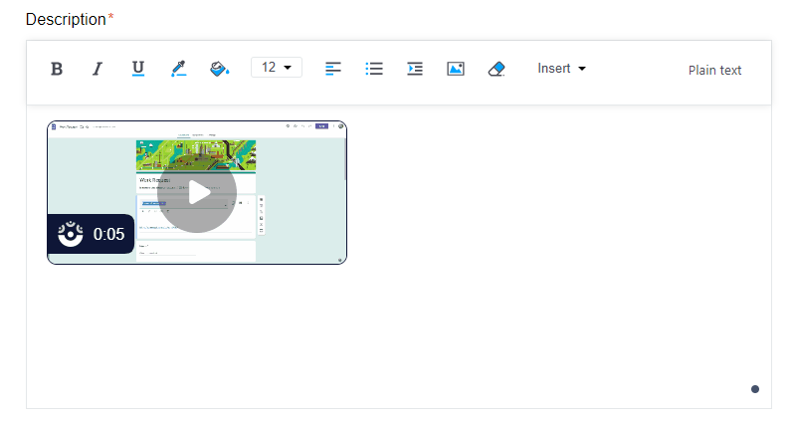This screenshot has height=421, width=797.
Task: Toggle italic formatting
Action: click(x=98, y=68)
